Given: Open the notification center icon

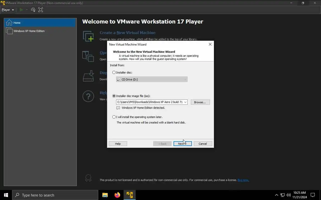Looking at the screenshot, I should (x=313, y=195).
